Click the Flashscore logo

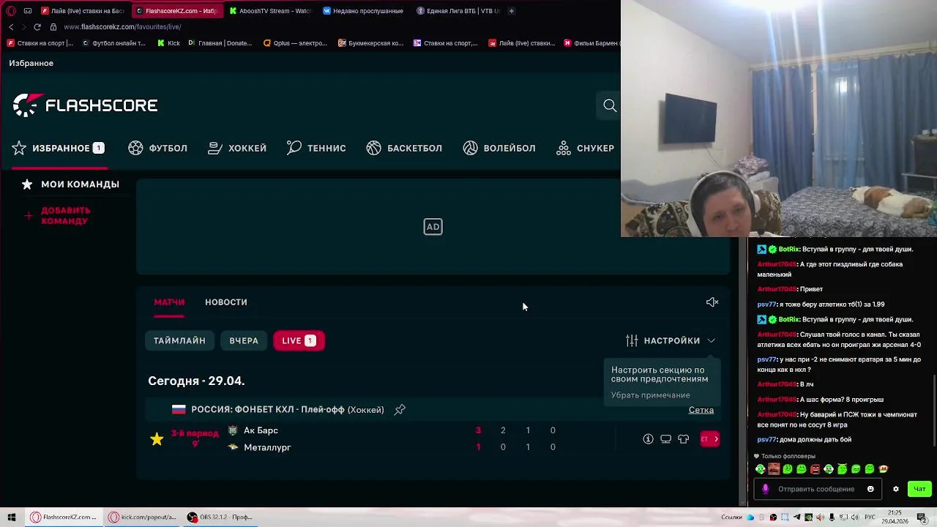[85, 105]
